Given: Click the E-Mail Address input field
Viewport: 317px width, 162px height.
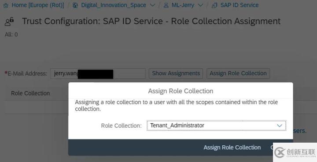Looking at the screenshot, I should pyautogui.click(x=98, y=74).
